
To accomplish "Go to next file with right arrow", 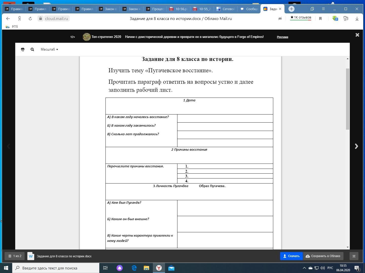I will (x=356, y=146).
